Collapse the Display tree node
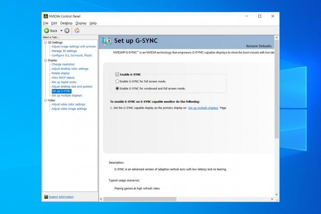 point(45,60)
